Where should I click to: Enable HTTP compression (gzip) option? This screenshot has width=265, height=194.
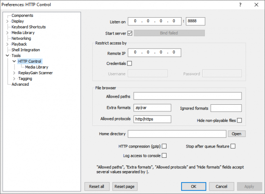coord(164,146)
